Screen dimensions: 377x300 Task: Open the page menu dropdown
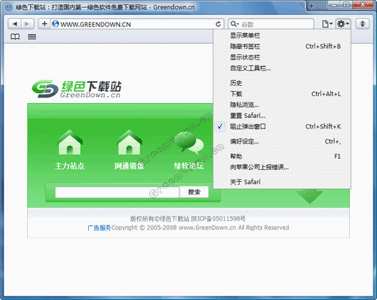tap(327, 24)
